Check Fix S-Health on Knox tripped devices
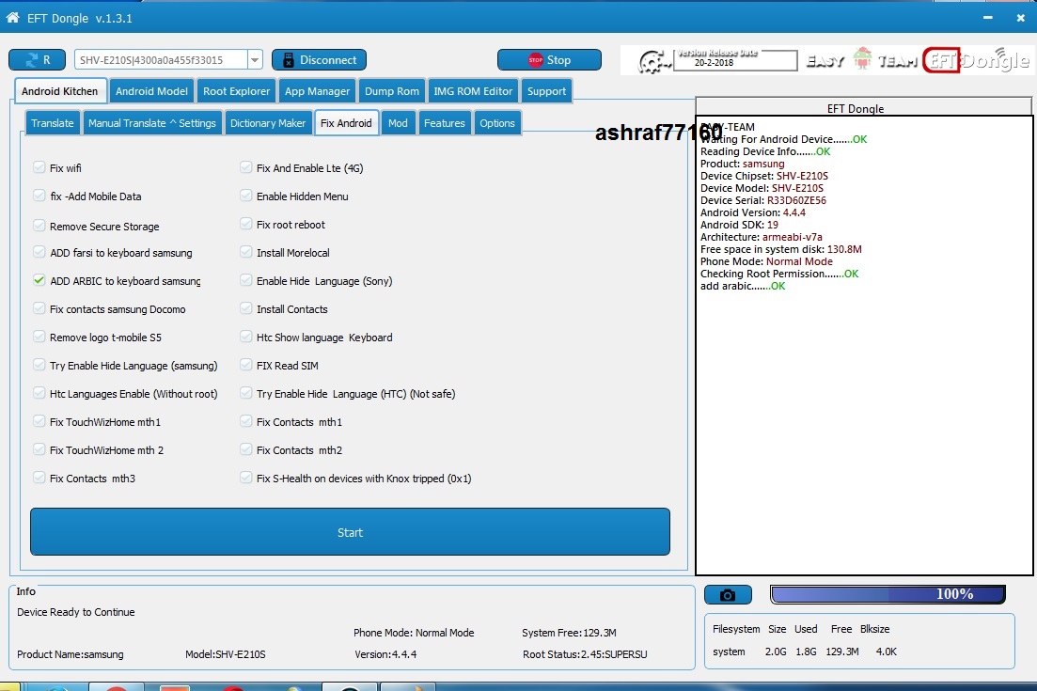This screenshot has height=691, width=1037. pos(246,479)
